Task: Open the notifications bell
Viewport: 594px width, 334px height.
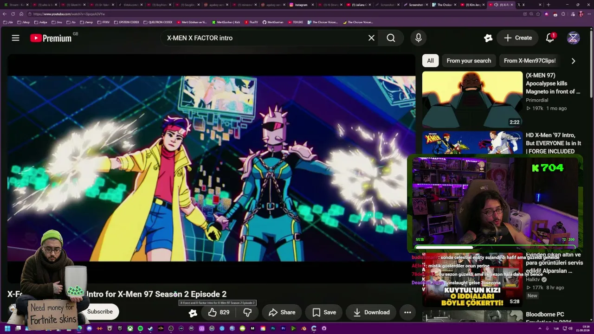Action: coord(550,38)
